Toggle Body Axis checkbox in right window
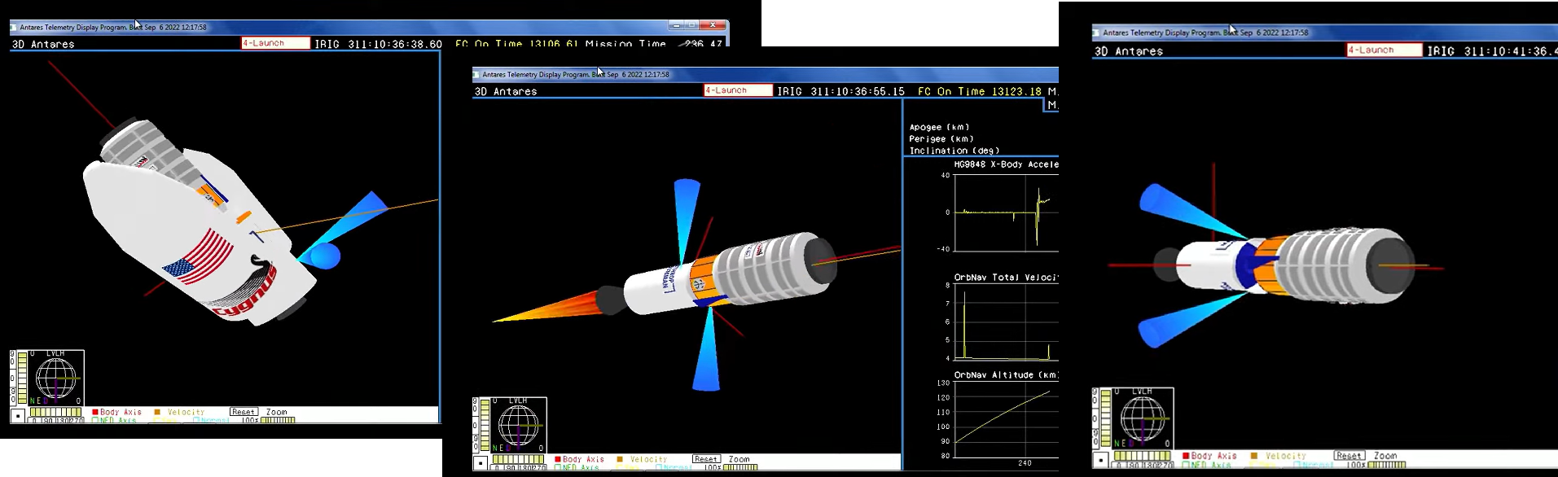 coord(1186,456)
